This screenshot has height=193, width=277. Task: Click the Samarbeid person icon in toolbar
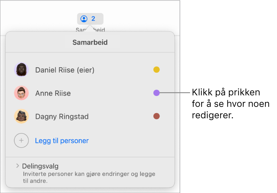tap(84, 19)
